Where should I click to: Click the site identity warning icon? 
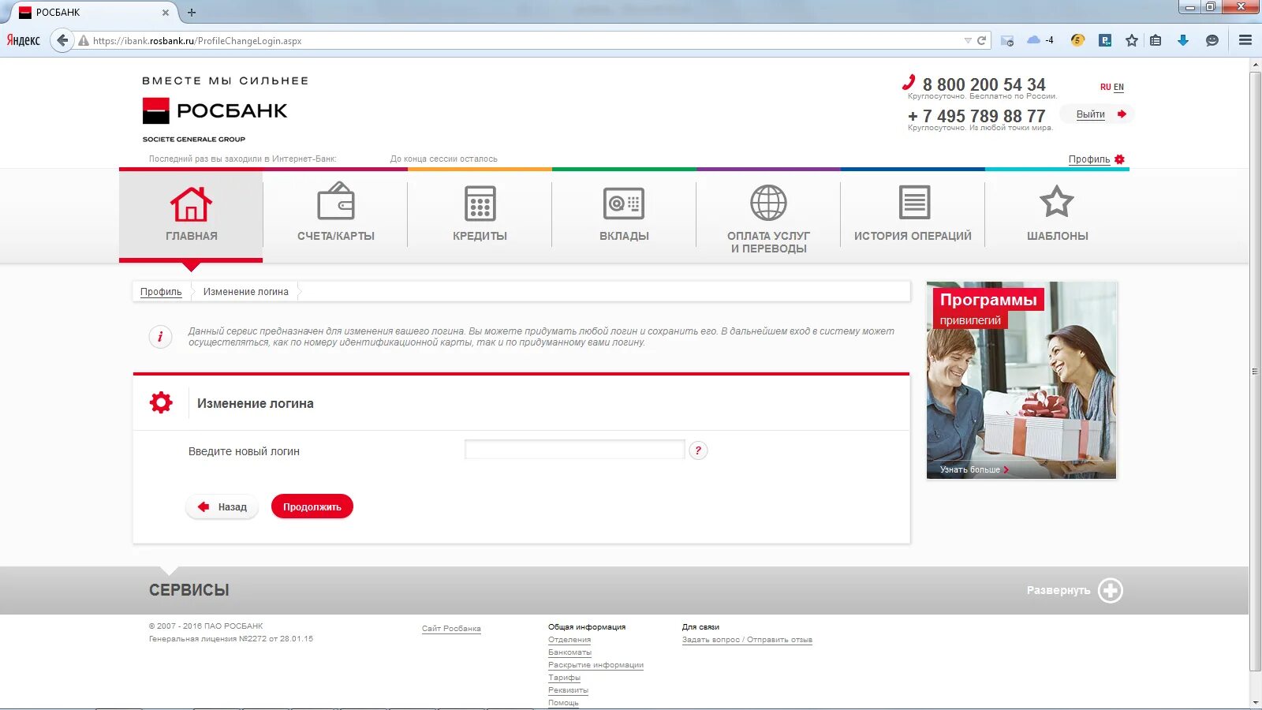[83, 41]
